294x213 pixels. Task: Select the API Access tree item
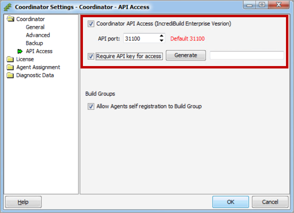[39, 51]
